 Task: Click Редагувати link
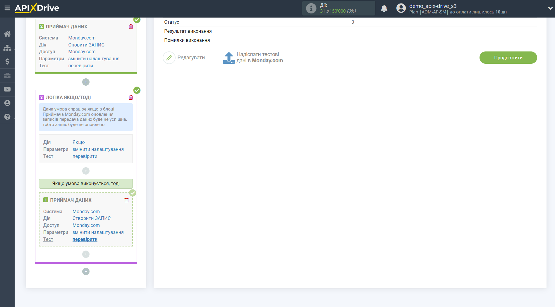point(191,58)
